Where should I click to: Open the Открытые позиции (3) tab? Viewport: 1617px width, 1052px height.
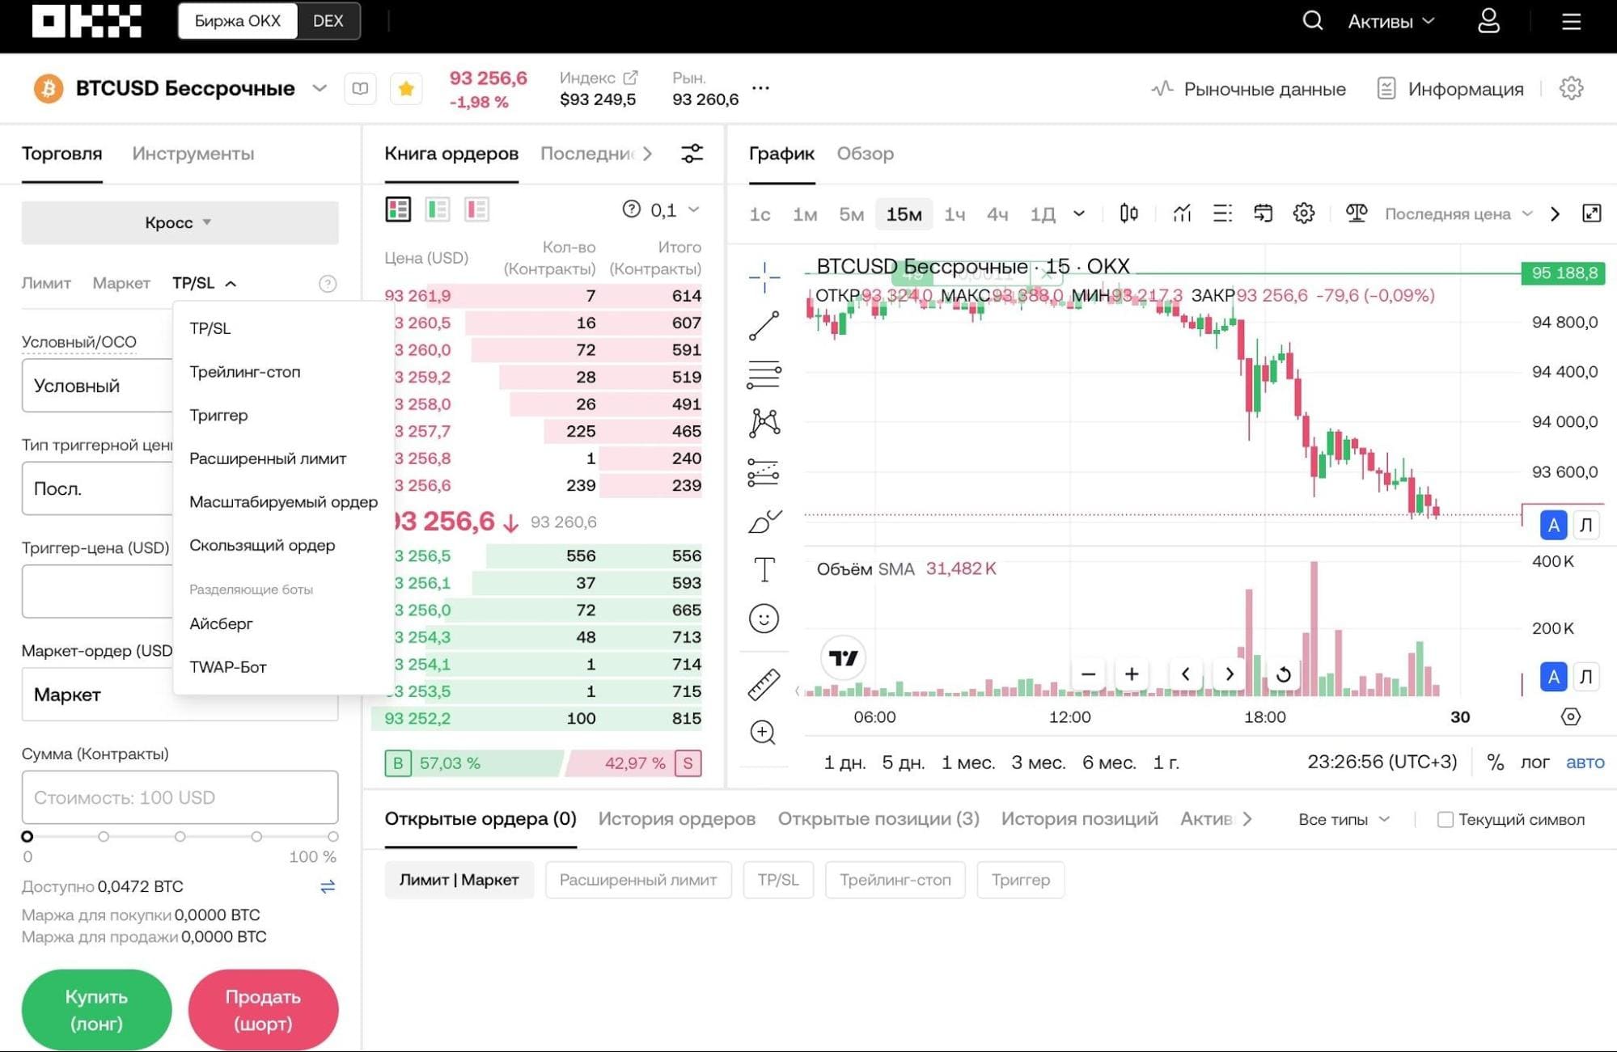pyautogui.click(x=878, y=818)
